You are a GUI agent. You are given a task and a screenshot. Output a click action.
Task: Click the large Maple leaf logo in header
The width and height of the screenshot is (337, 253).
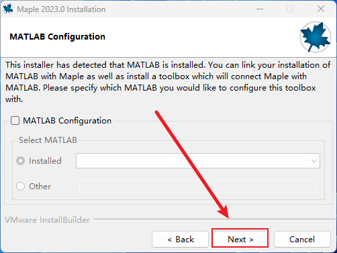pyautogui.click(x=316, y=37)
